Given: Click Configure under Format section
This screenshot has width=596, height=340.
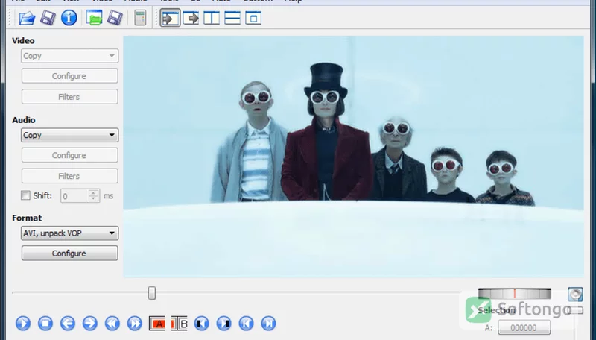Looking at the screenshot, I should pyautogui.click(x=69, y=254).
